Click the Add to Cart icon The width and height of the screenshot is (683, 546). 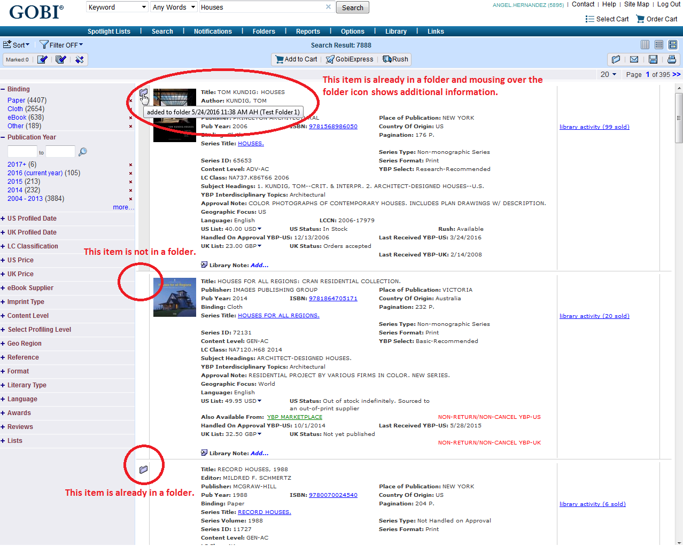pos(279,59)
